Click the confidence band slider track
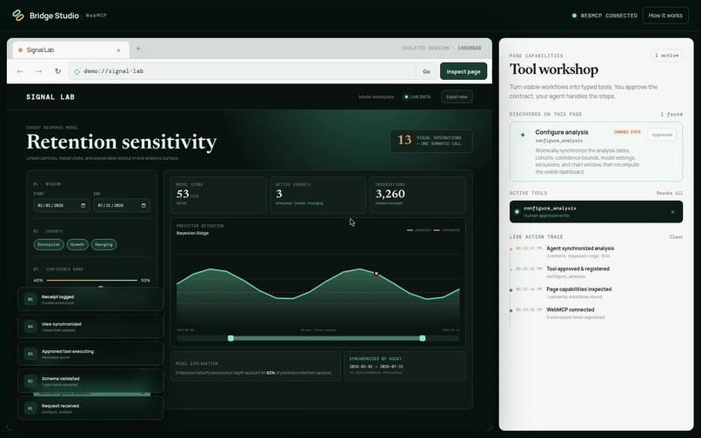 pyautogui.click(x=91, y=280)
